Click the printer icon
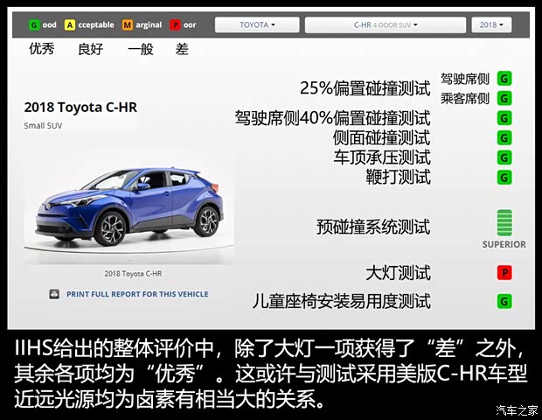Image resolution: width=542 pixels, height=420 pixels. tap(54, 294)
